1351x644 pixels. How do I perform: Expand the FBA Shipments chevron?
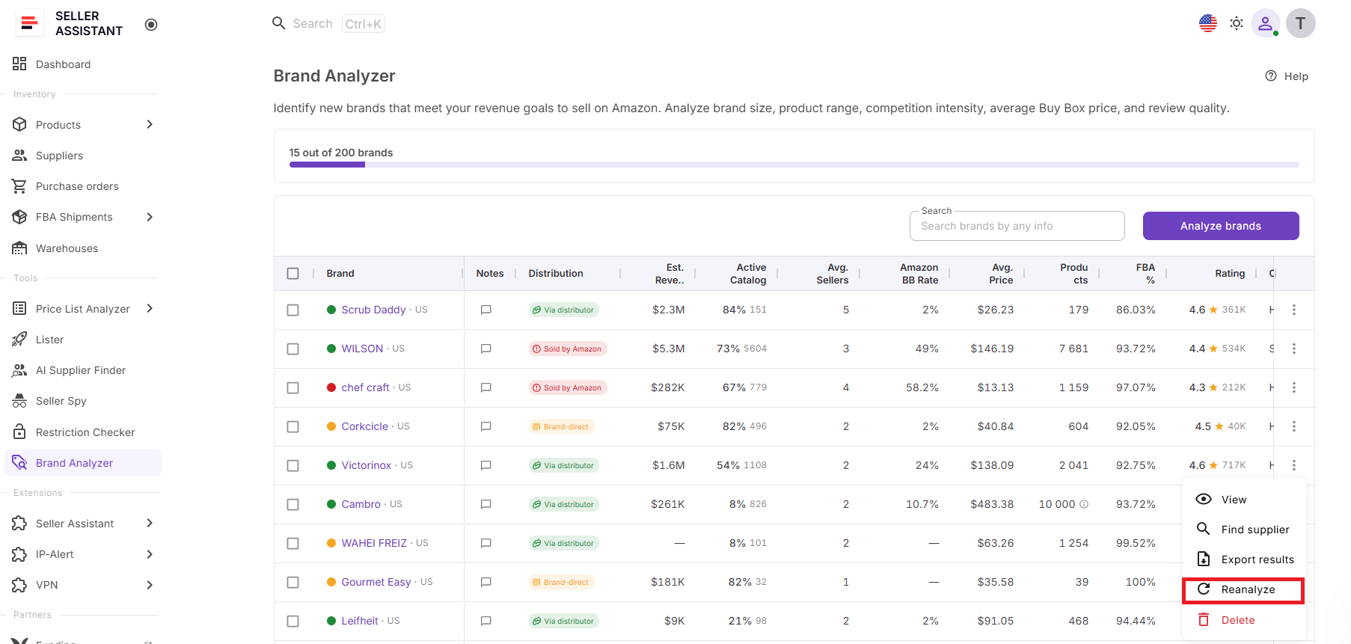point(150,217)
